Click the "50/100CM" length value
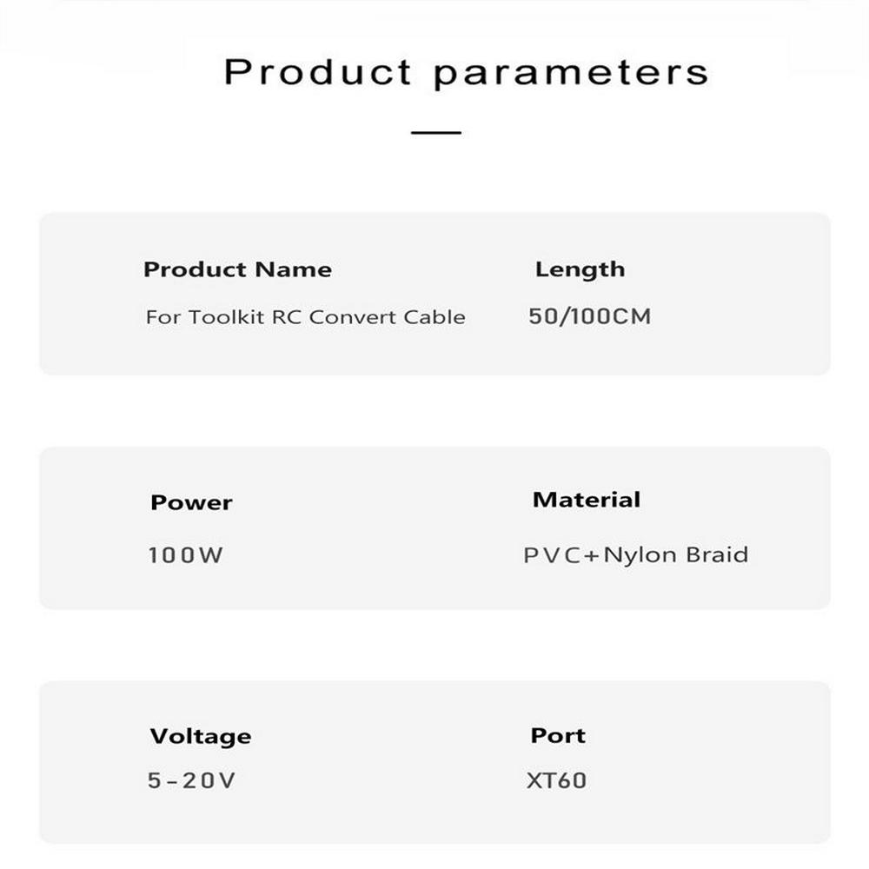The image size is (869, 869). (x=589, y=316)
